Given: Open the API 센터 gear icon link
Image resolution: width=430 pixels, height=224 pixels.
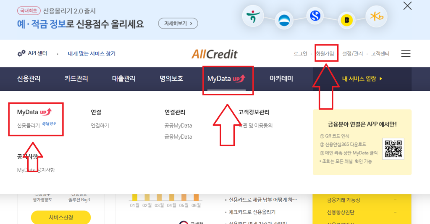Looking at the screenshot, I should tap(32, 53).
